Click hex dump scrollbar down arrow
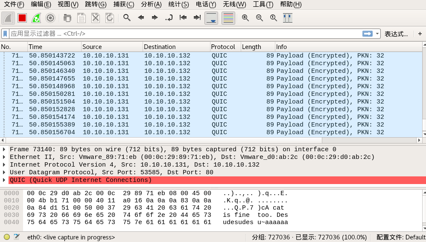The width and height of the screenshot is (426, 242). click(424, 229)
